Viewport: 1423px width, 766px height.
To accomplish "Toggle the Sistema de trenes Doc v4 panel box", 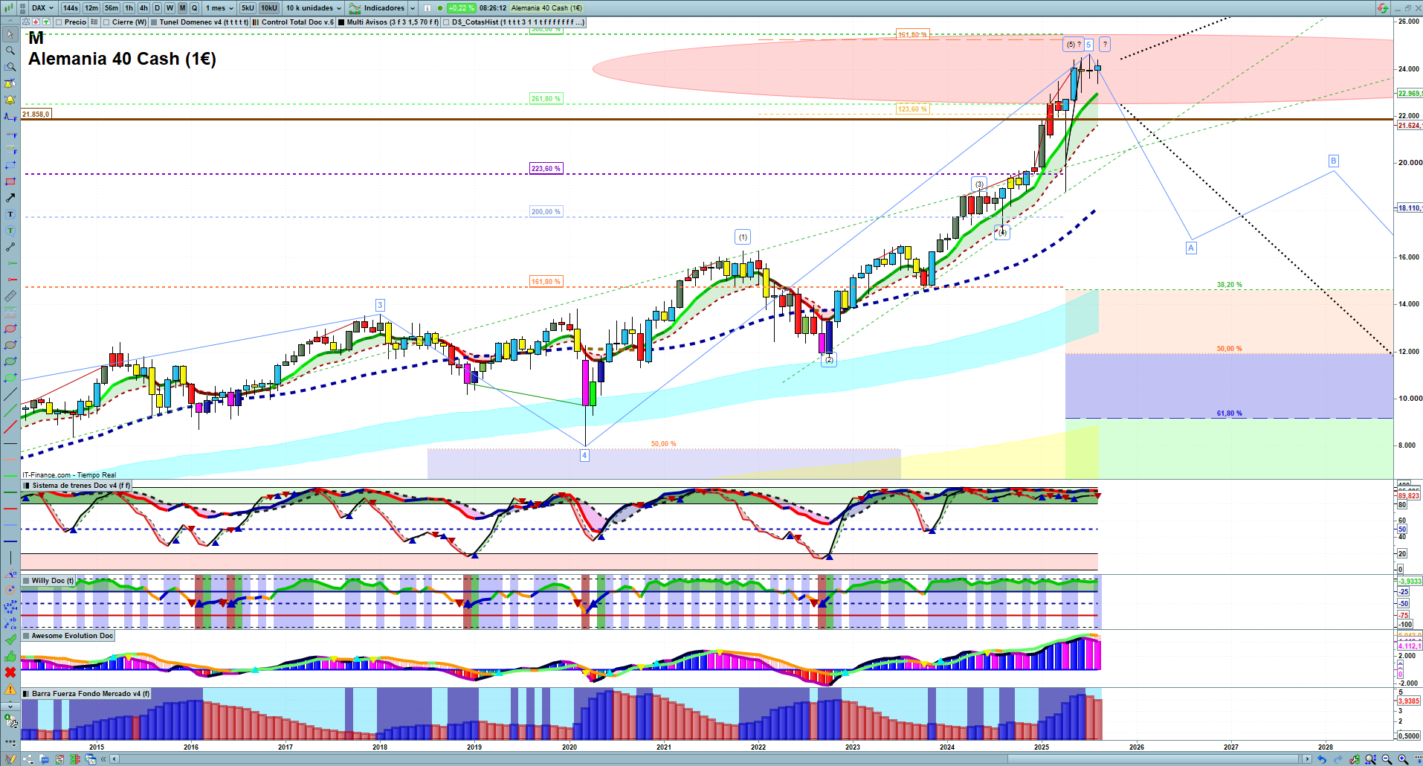I will (x=26, y=486).
